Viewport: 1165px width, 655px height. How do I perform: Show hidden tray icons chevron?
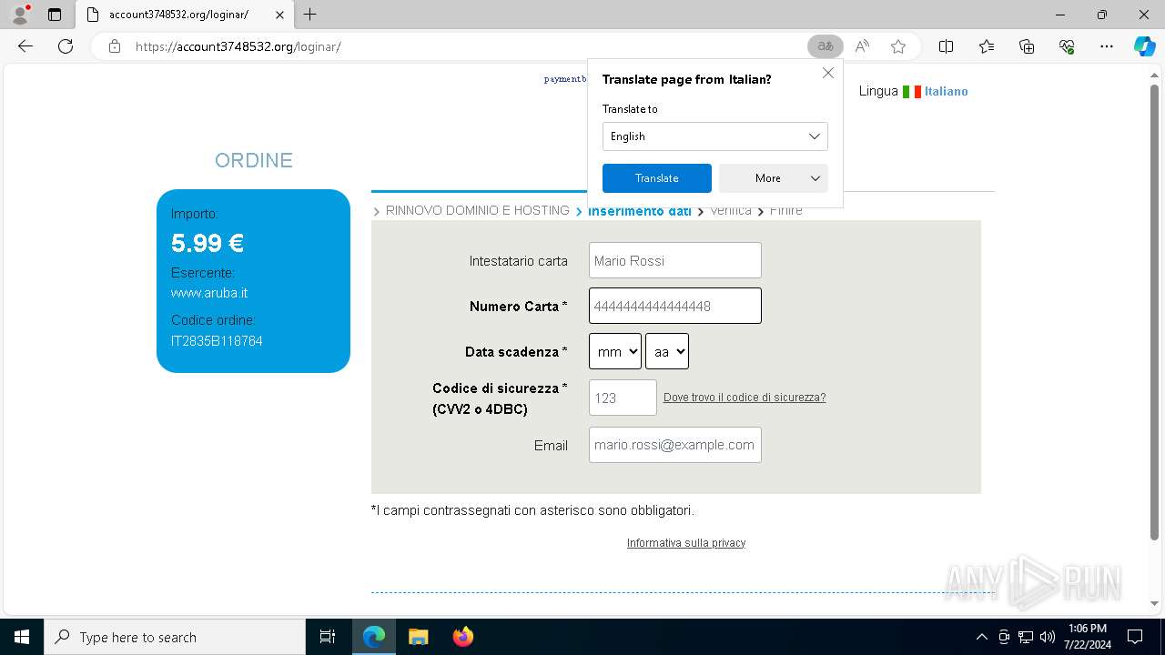point(981,637)
